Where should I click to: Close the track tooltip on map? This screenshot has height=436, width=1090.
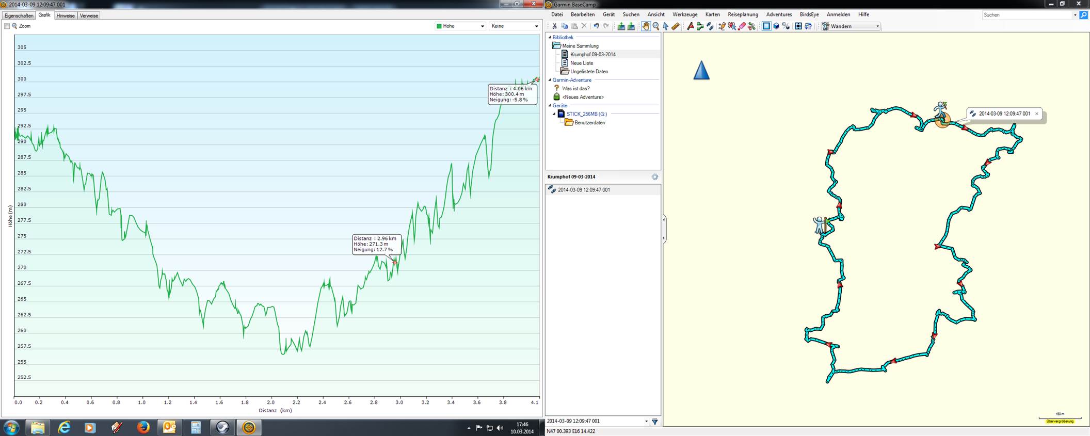(x=1036, y=114)
